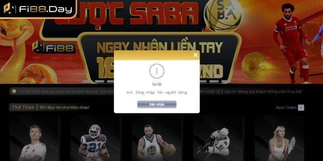Open Xem Thêm link for more sports

286,107
